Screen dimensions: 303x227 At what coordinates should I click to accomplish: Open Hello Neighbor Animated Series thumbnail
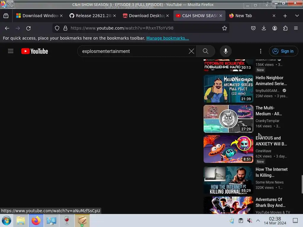pyautogui.click(x=228, y=89)
